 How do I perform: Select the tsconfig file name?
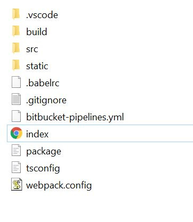tap(43, 168)
